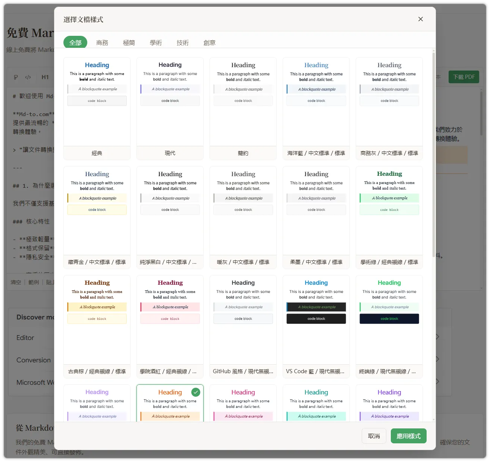
Task: Close the style selection dialog
Action: pos(420,19)
